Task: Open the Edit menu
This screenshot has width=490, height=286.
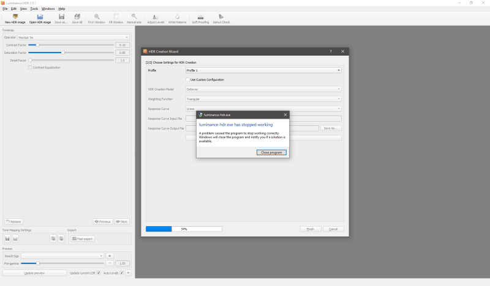Action: click(x=13, y=9)
